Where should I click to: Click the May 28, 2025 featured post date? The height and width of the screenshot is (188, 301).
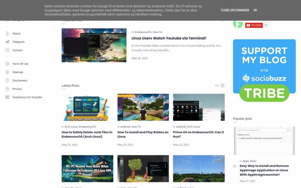140,58
